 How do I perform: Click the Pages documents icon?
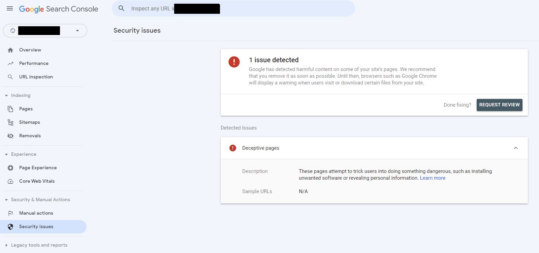click(x=10, y=109)
